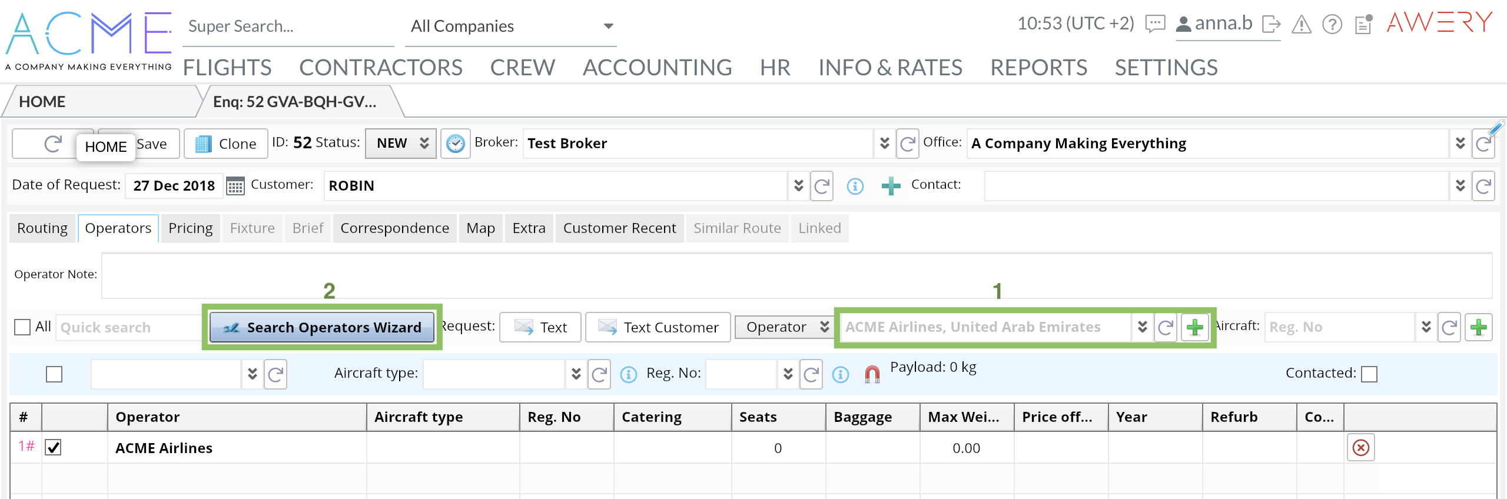The image size is (1507, 499).
Task: Click the clock icon next to Status
Action: [455, 144]
